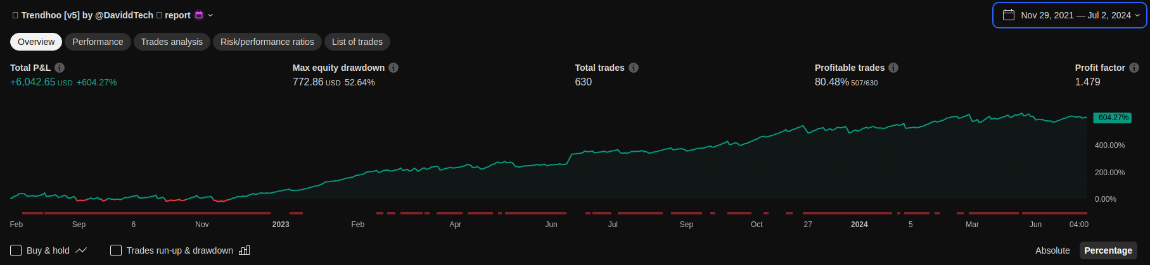This screenshot has height=265, width=1150.
Task: Click info icon beside Max equity drawdown
Action: coord(393,68)
